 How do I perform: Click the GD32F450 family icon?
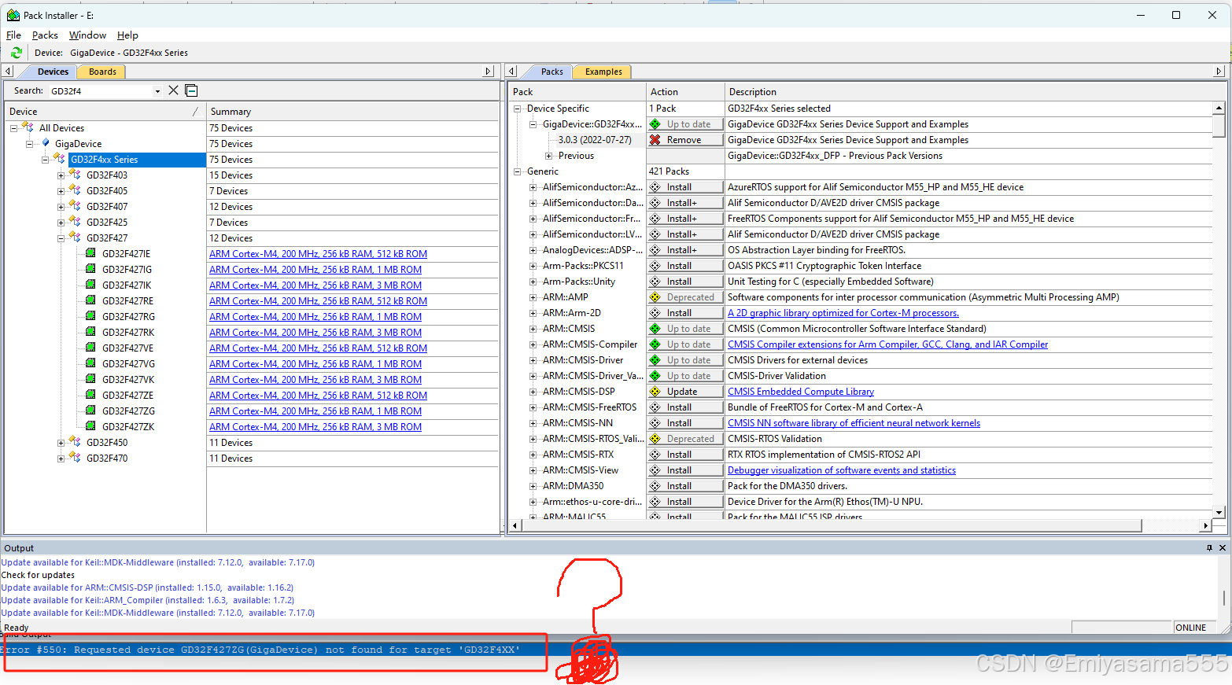click(x=75, y=442)
